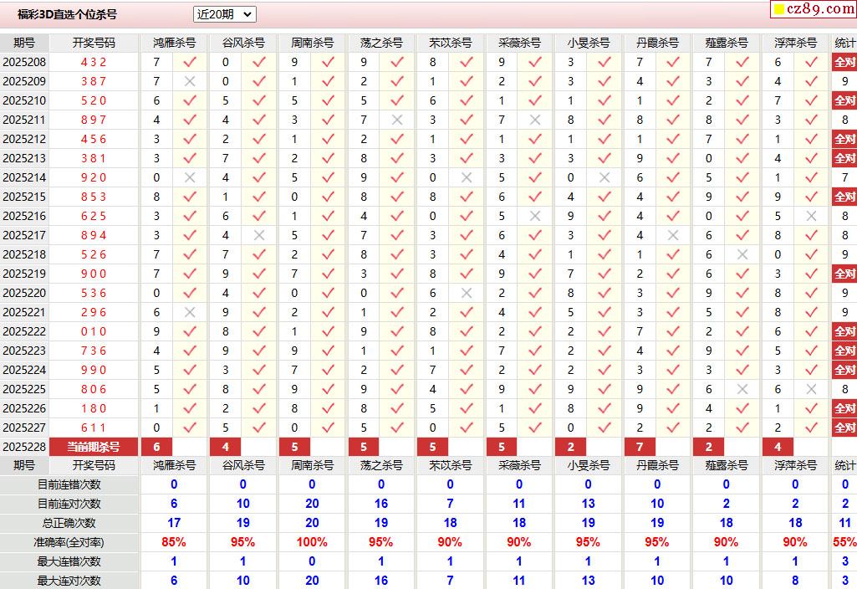Viewport: 857px width, 589px height.
Task: Click the red 全对 badge in row 2025219
Action: 844,274
